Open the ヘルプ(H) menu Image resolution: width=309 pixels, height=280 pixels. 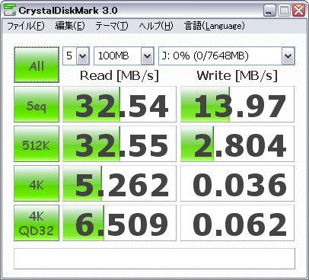(x=156, y=26)
